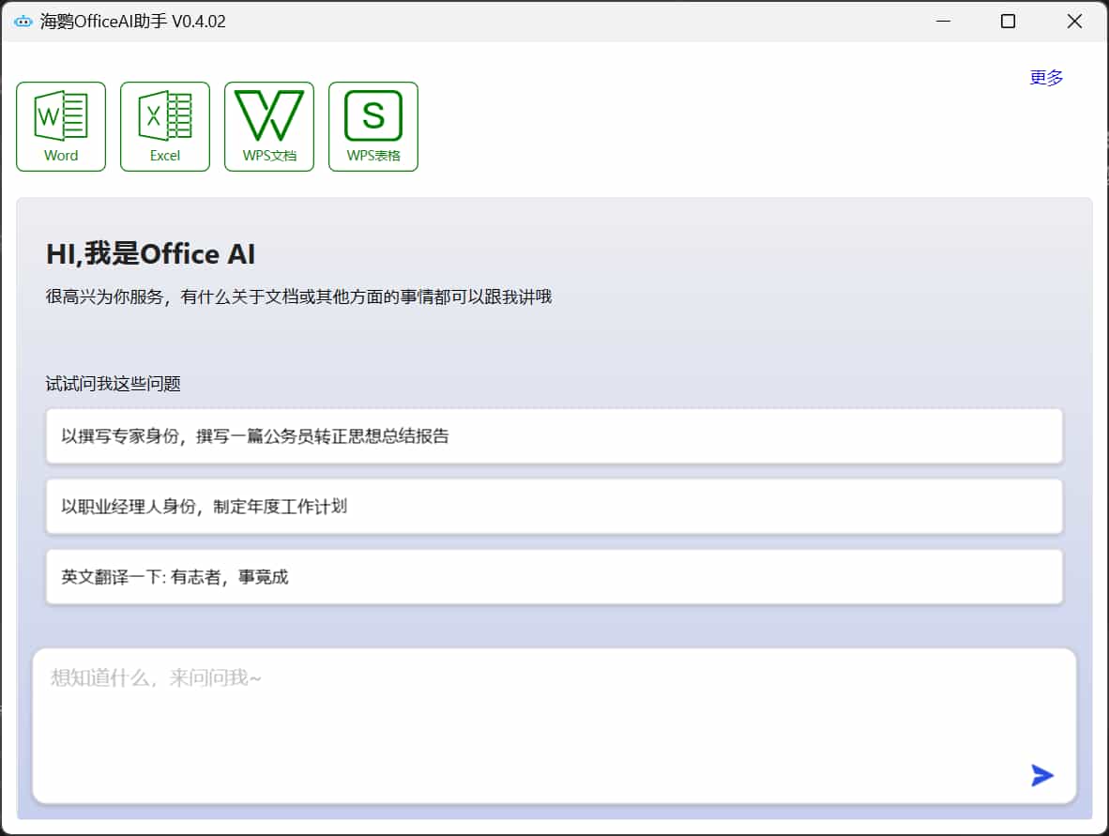Minimize the OfficeAI助手 window
The height and width of the screenshot is (836, 1109).
942,22
